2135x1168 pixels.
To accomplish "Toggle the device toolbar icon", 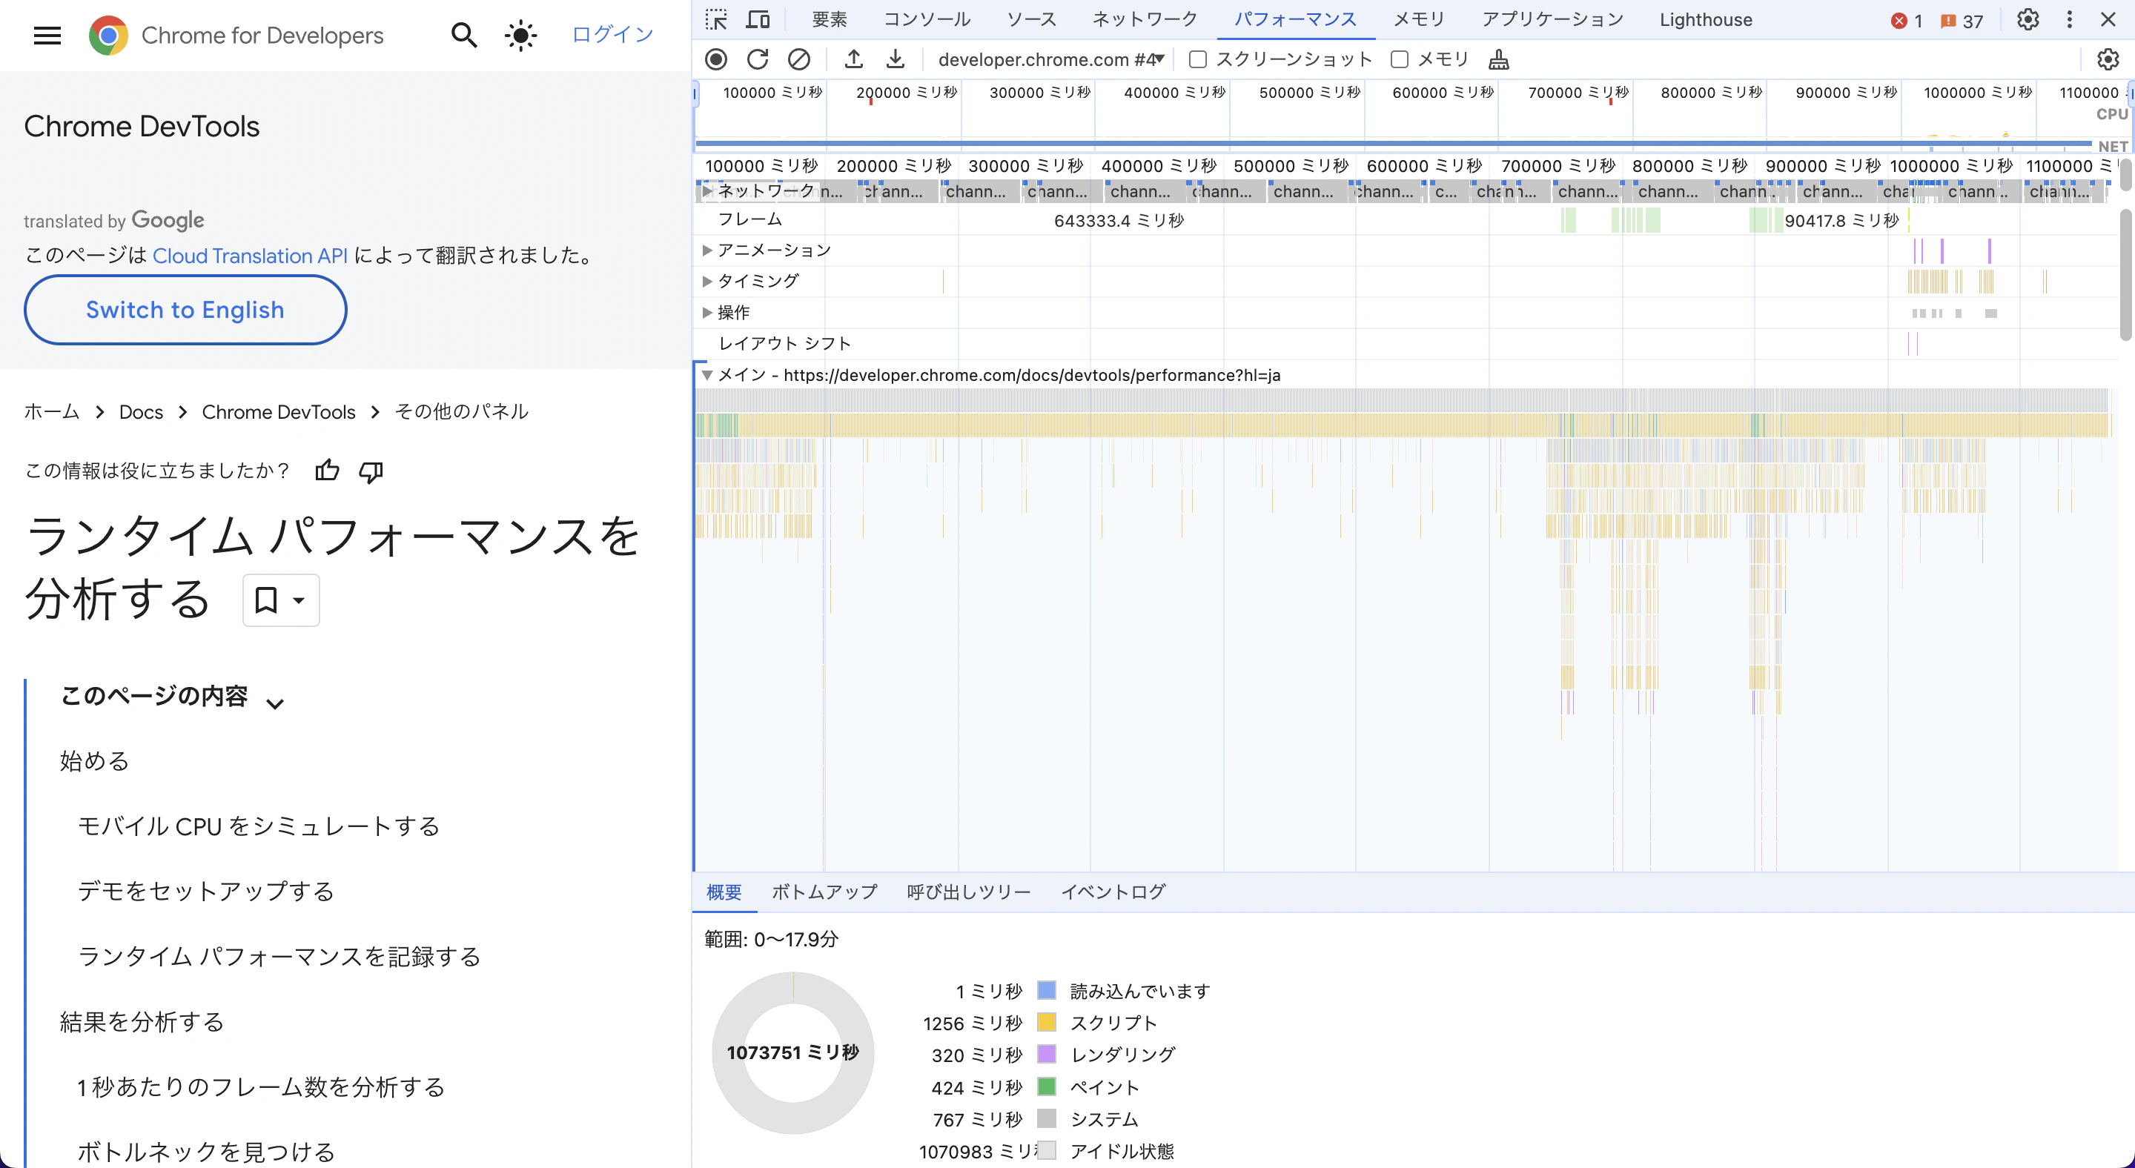I will 758,19.
